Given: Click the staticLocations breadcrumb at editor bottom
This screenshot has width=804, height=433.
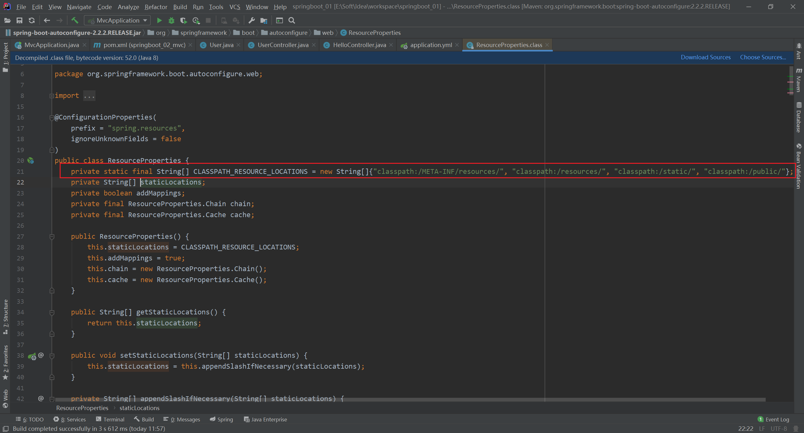Looking at the screenshot, I should (139, 408).
